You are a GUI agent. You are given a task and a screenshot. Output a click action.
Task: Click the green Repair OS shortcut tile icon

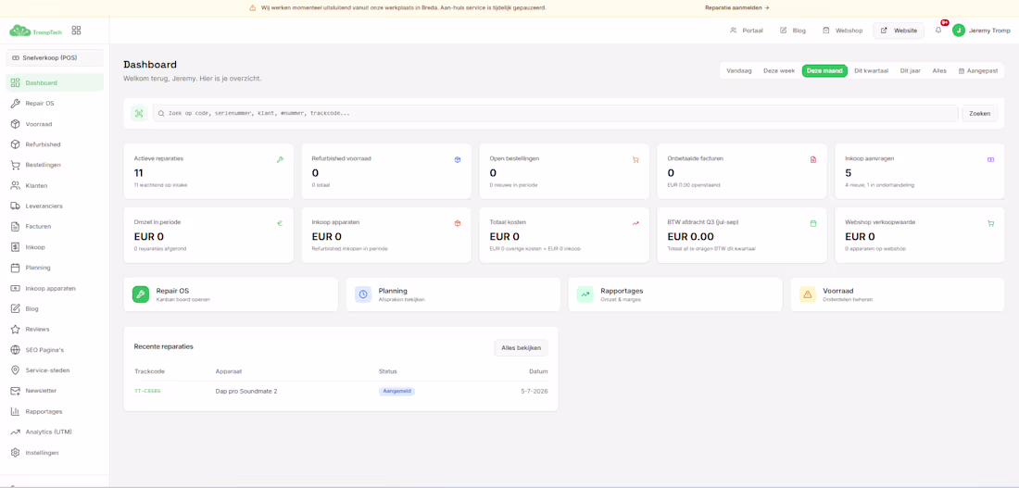[141, 294]
